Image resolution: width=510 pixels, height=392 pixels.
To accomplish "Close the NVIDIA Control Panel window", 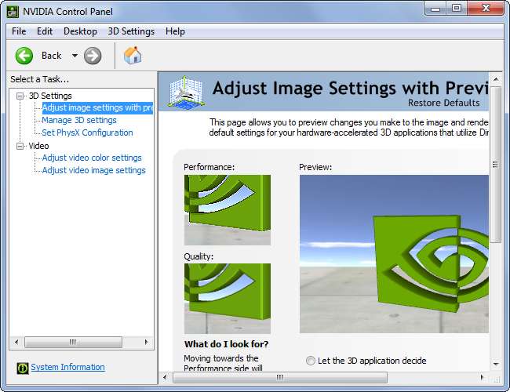I will point(486,9).
